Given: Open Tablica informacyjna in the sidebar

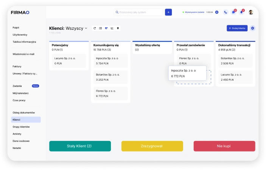Looking at the screenshot, I should coord(24,42).
